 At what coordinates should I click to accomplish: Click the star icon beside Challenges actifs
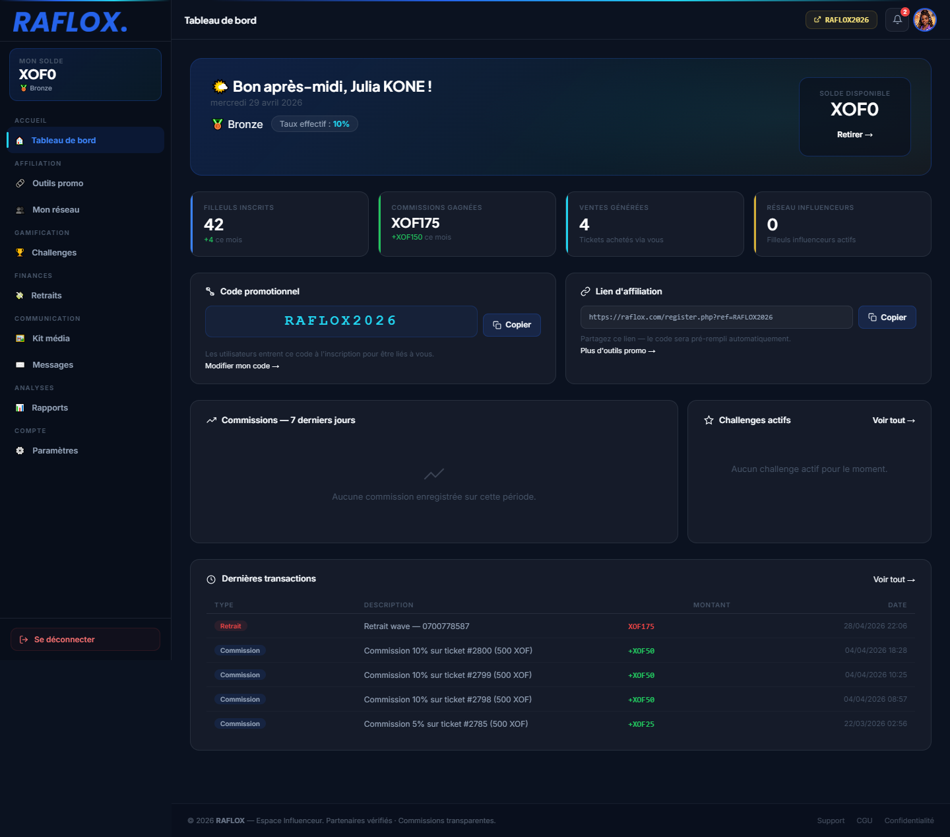[709, 420]
